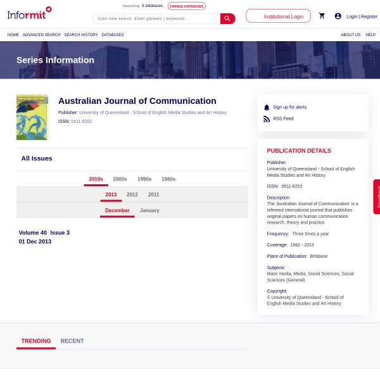Open Search History menu item
The width and height of the screenshot is (380, 380).
coord(81,35)
